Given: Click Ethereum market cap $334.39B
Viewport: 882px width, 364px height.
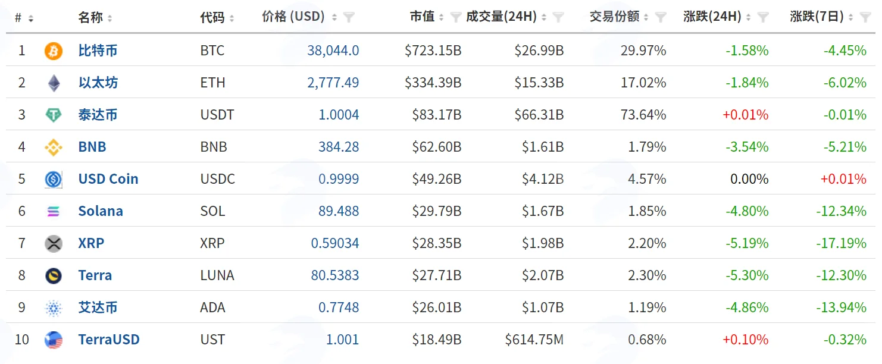Looking at the screenshot, I should point(433,83).
